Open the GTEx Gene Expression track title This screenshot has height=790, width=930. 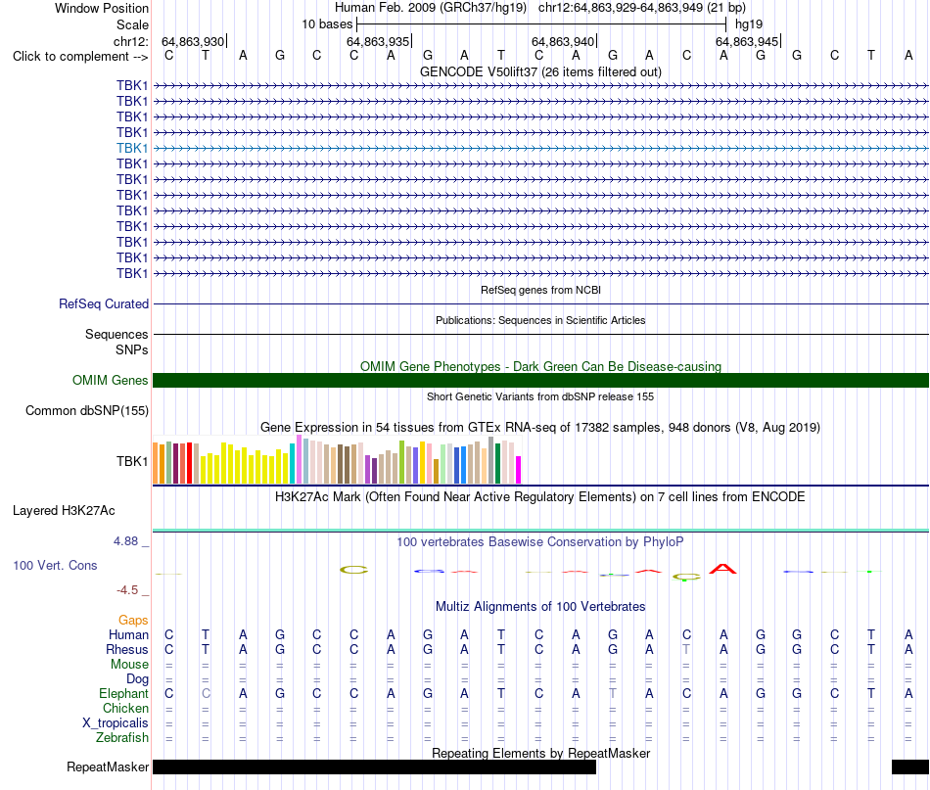click(540, 427)
